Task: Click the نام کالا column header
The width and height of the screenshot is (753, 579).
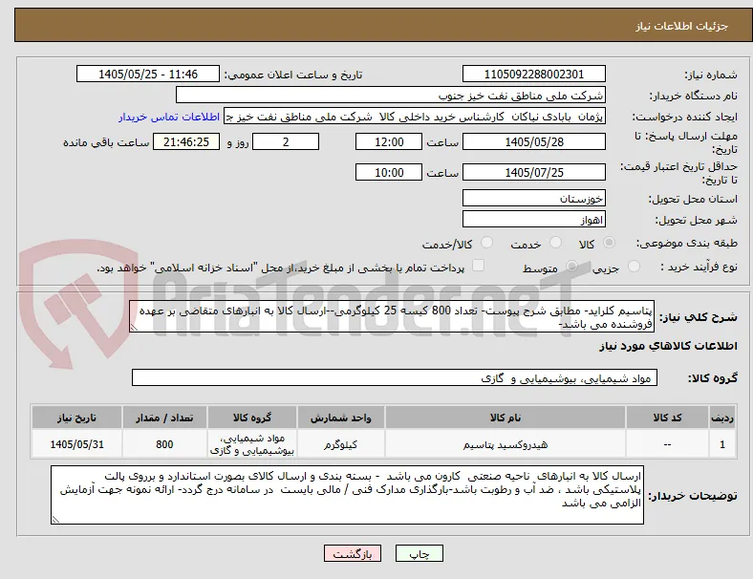Action: tap(506, 418)
